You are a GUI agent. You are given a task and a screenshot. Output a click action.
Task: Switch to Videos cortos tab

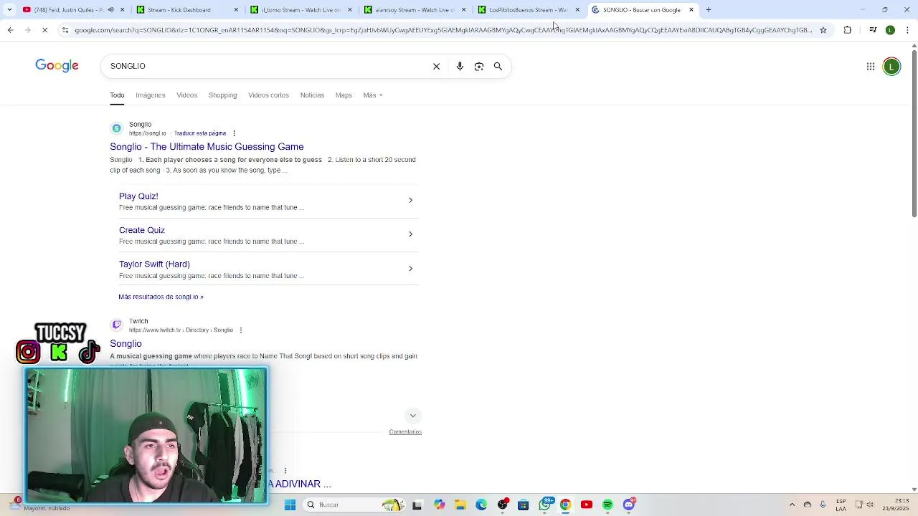coord(268,95)
